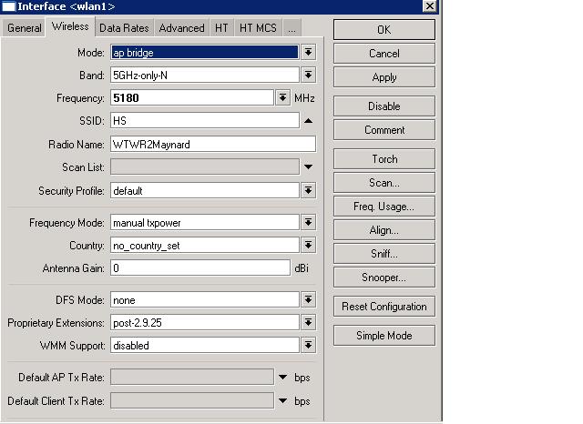Click the Radio Name field WTWR2Maynard

click(213, 144)
